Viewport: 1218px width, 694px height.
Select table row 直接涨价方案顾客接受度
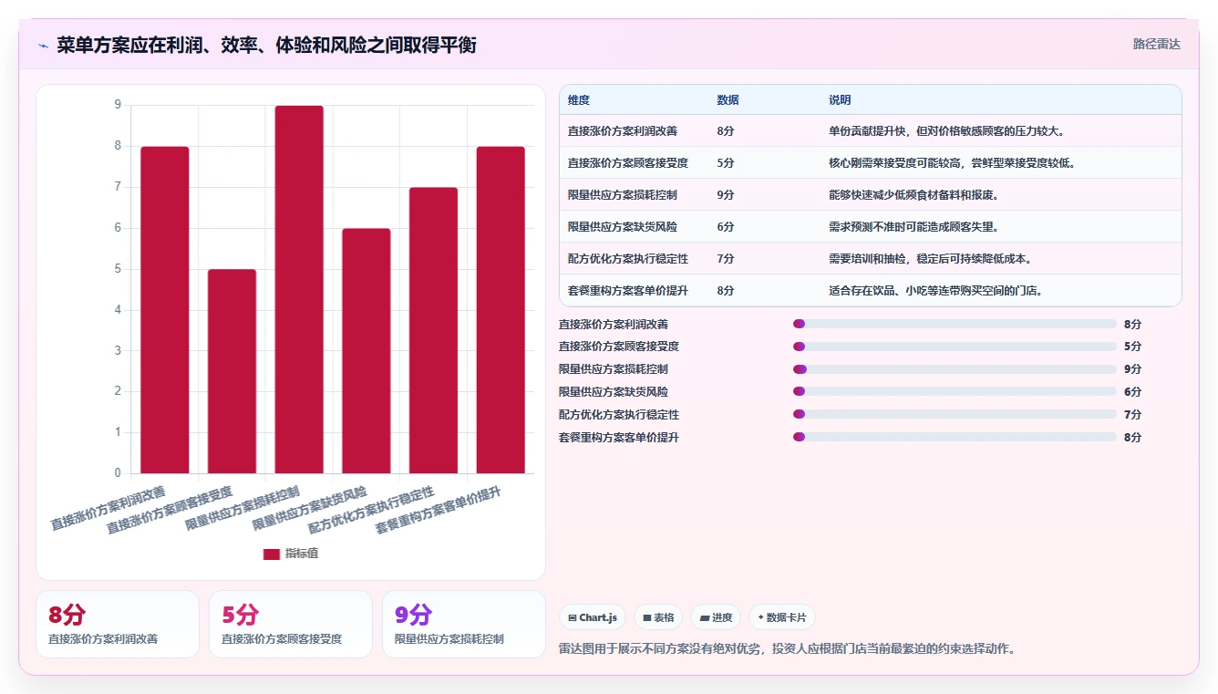(x=871, y=163)
